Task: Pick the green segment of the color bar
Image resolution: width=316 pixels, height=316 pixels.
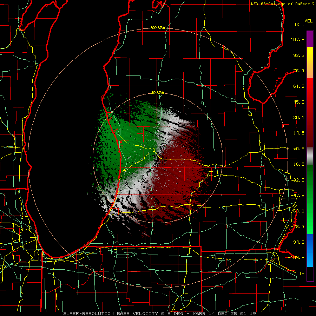Action: [x=310, y=199]
